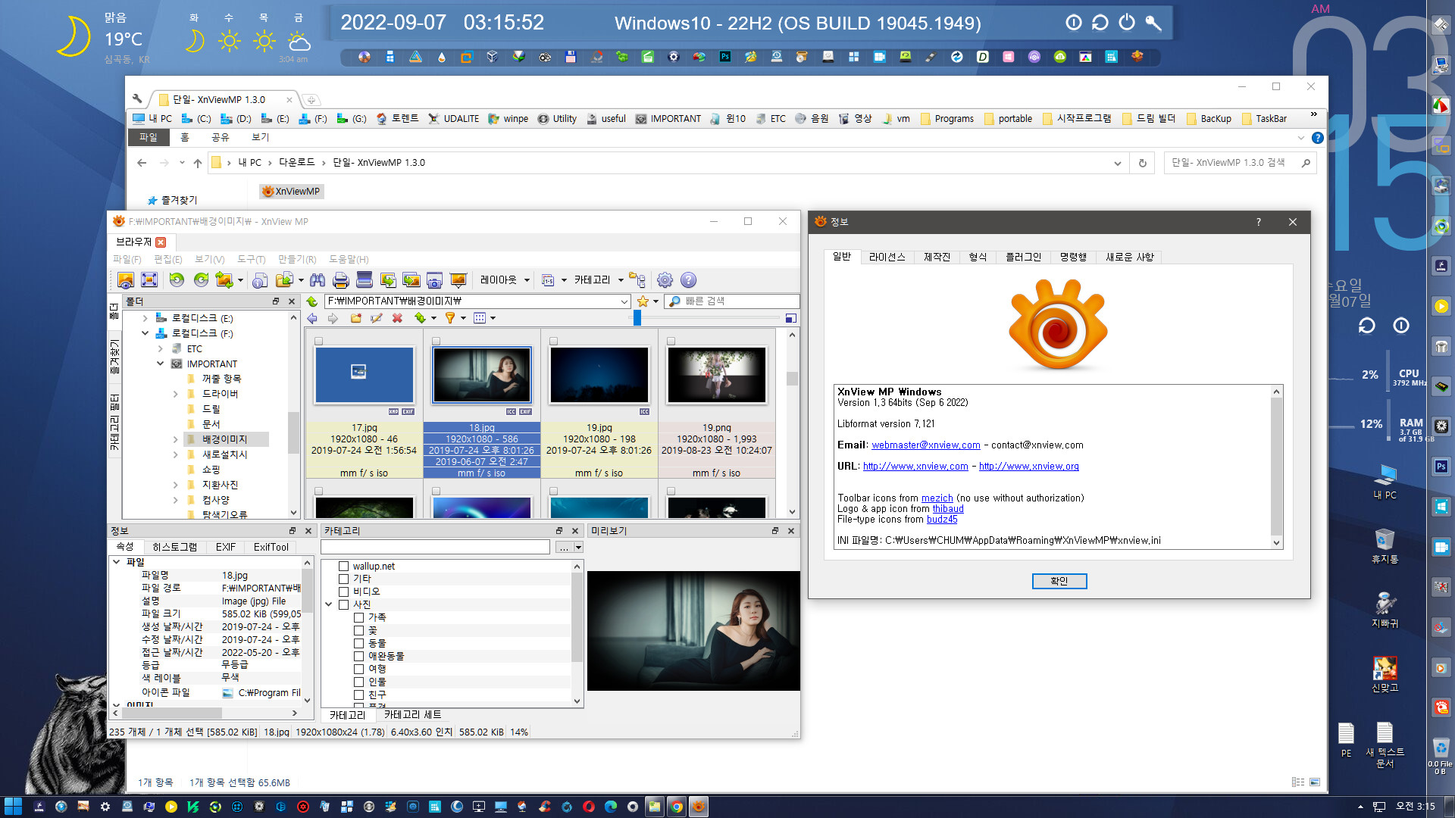Click the 정보 dialog text area scrollbar
Screen dimensions: 1455x818
coord(1276,467)
